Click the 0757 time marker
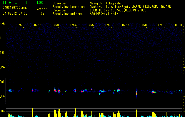185x117 pixels. point(126,25)
